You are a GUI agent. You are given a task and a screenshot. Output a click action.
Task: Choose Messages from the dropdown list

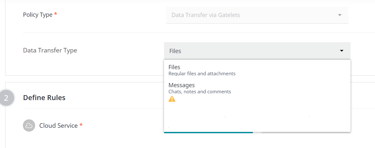(181, 85)
